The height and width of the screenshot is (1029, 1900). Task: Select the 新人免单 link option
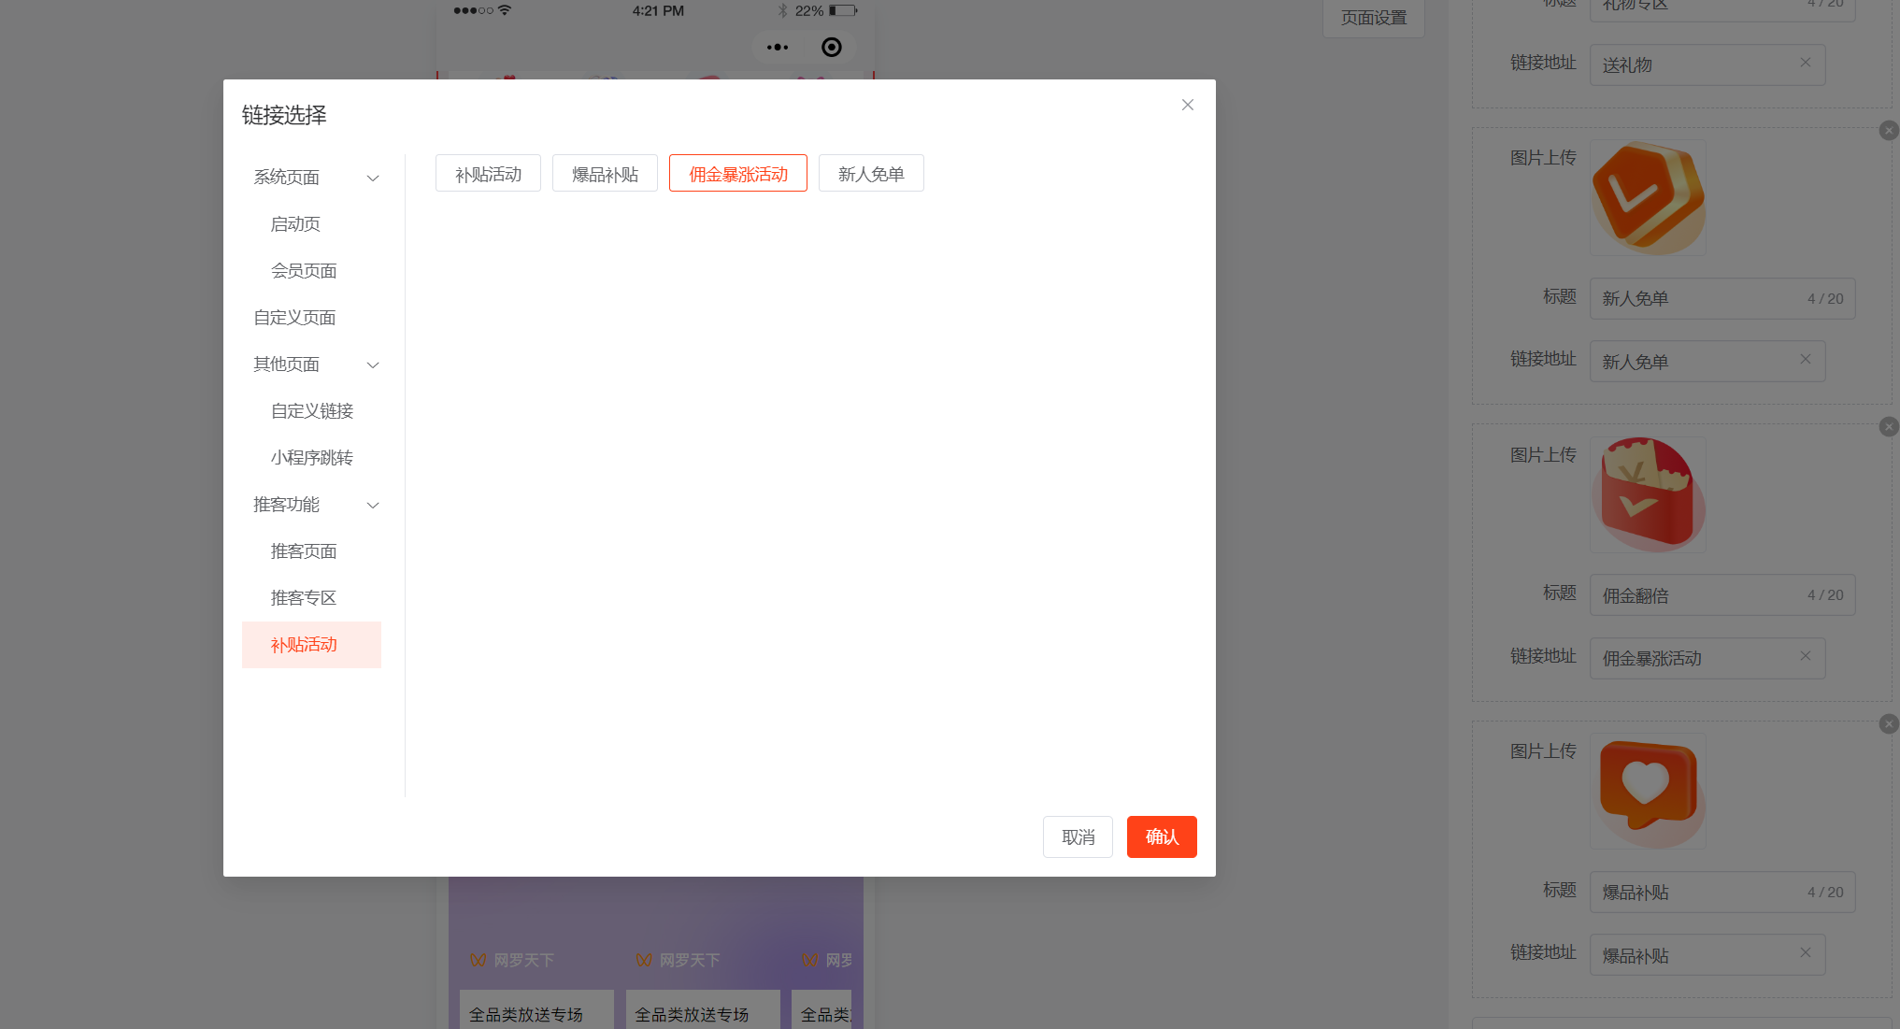pos(870,174)
